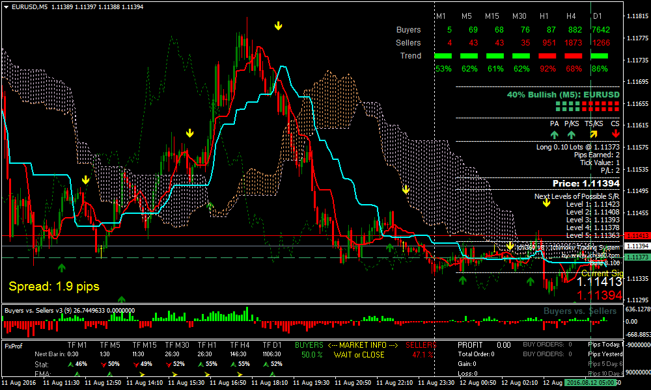The width and height of the screenshot is (651, 390).
Task: Click the red CS down-arrow icon
Action: point(616,135)
